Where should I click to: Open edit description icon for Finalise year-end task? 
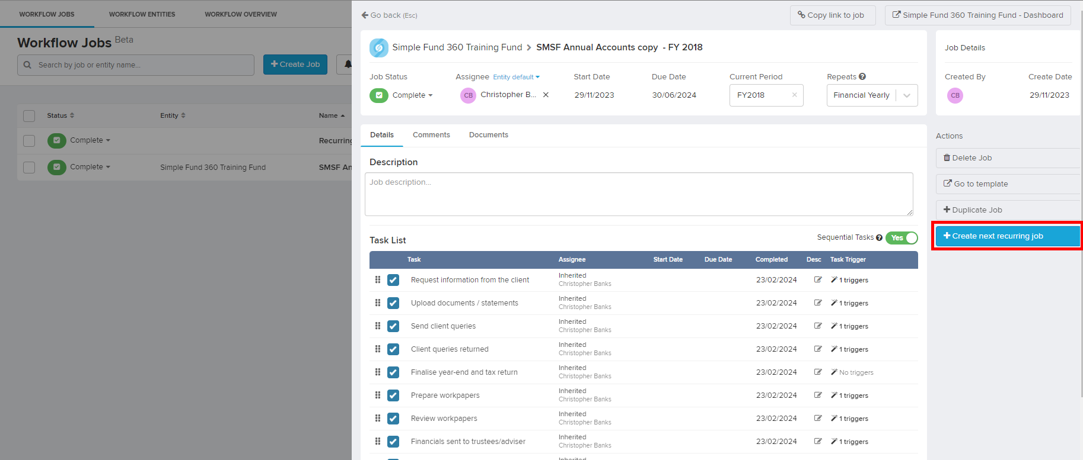[818, 372]
